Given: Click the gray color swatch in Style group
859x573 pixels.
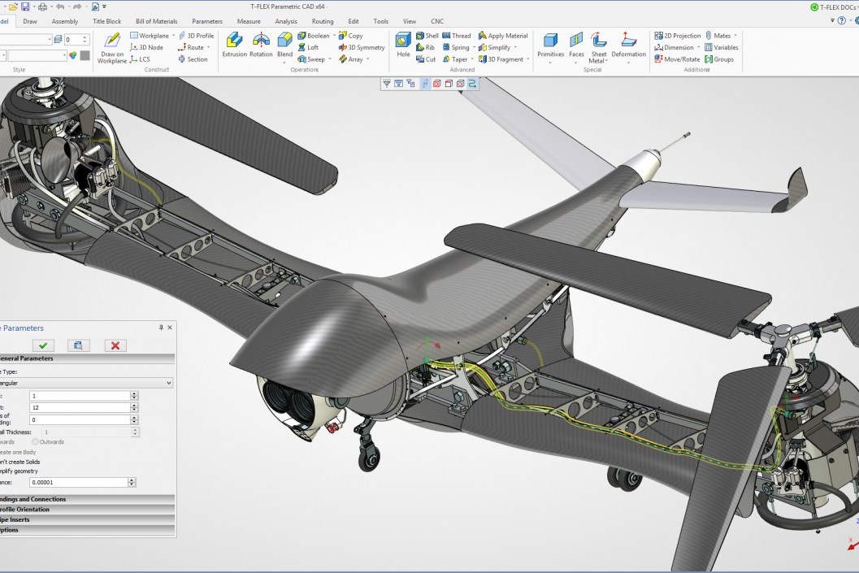Looking at the screenshot, I should point(84,55).
